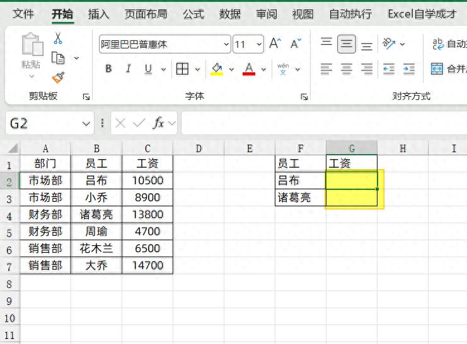Click the wén phonetic guide icon
This screenshot has height=344, width=467.
[x=283, y=69]
